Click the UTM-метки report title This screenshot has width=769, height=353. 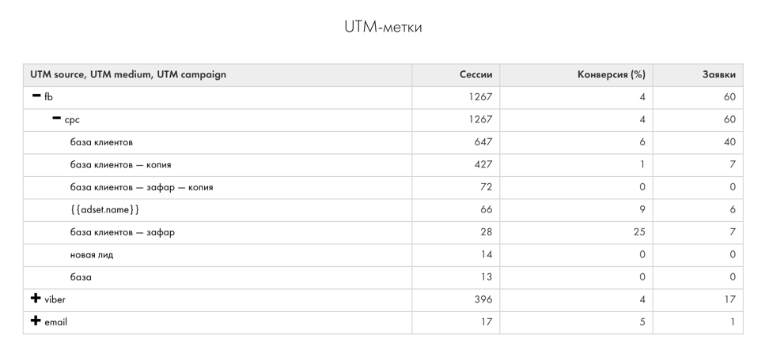[x=384, y=27]
